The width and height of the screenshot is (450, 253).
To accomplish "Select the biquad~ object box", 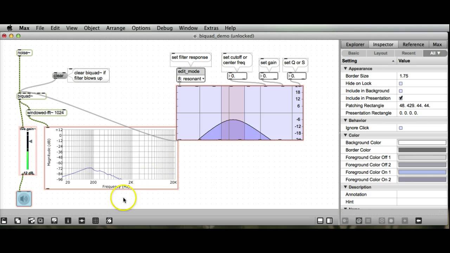I will (32, 96).
